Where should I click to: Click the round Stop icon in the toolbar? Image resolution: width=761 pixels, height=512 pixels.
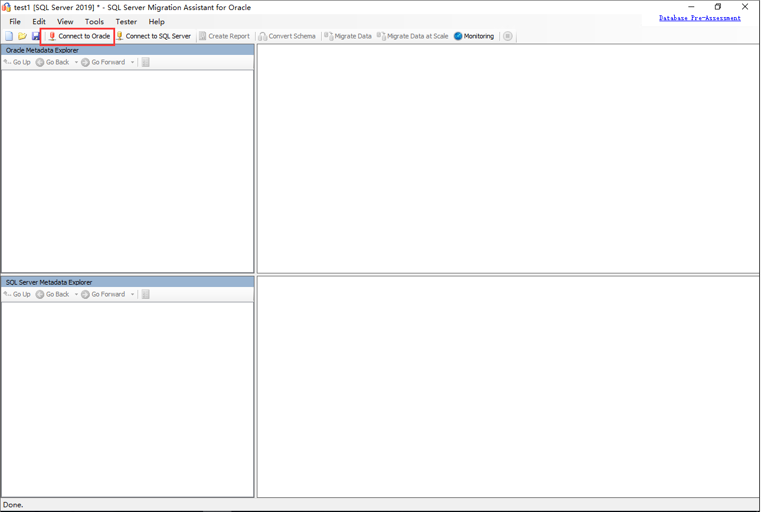508,36
